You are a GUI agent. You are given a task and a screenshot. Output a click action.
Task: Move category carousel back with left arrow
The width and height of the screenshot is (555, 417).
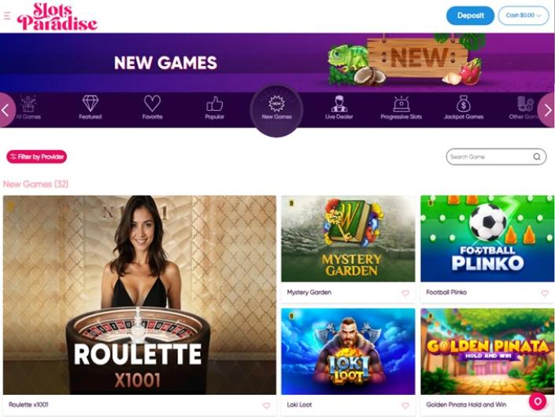6,110
